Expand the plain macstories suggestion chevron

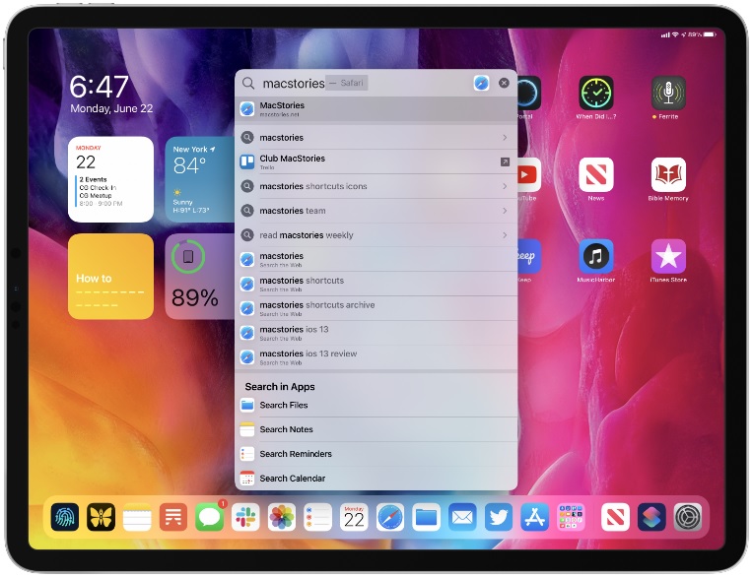point(505,138)
